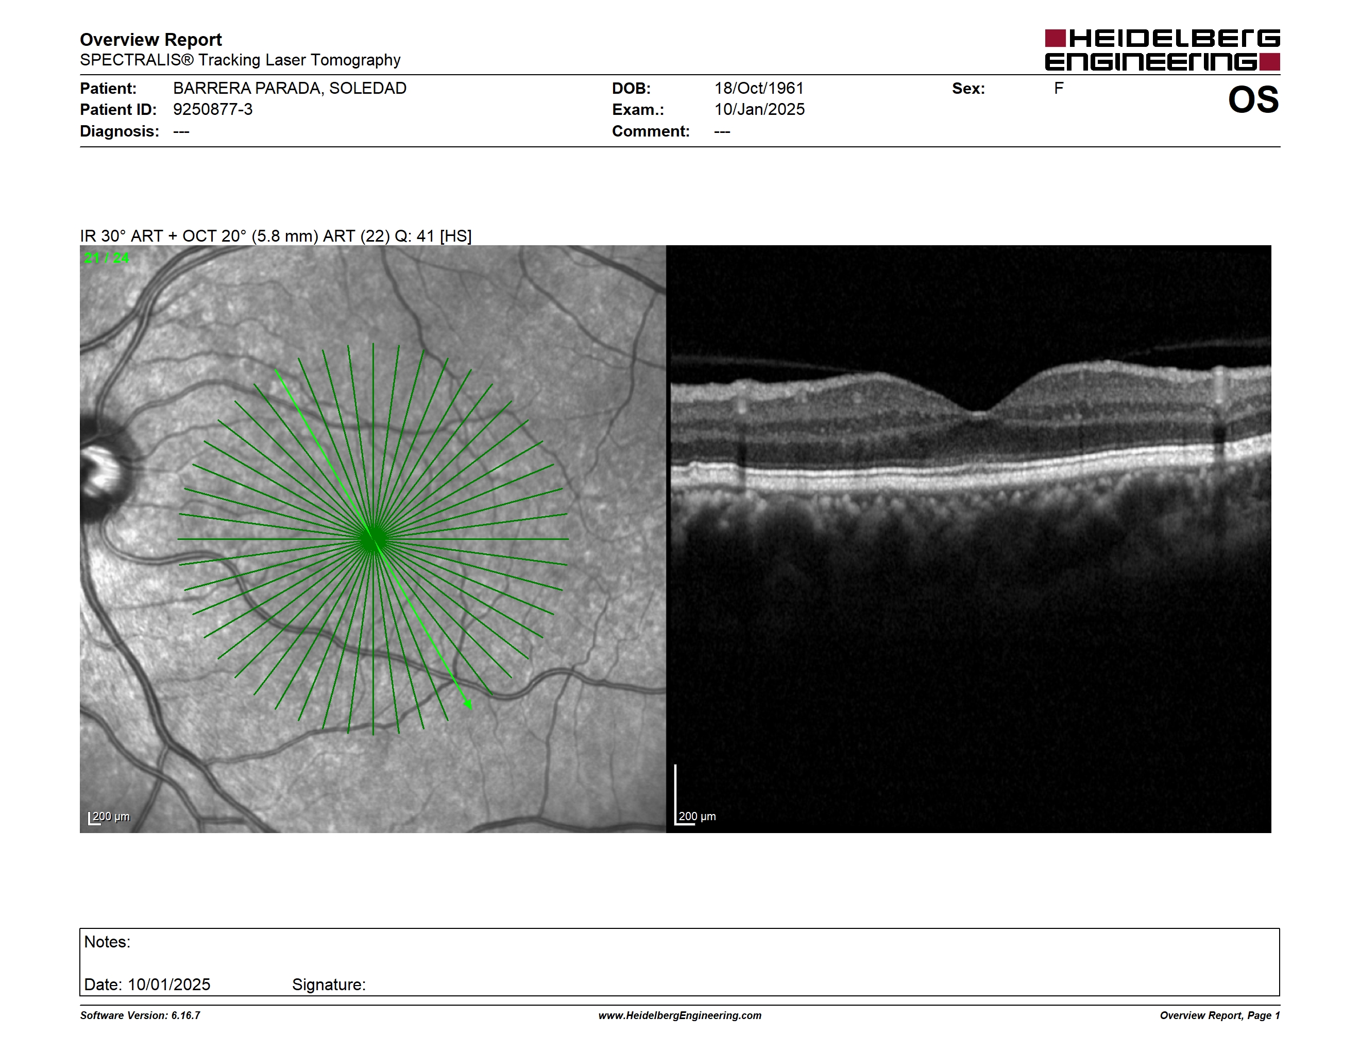1360x1051 pixels.
Task: Select the sex value 'F'
Action: 1059,89
